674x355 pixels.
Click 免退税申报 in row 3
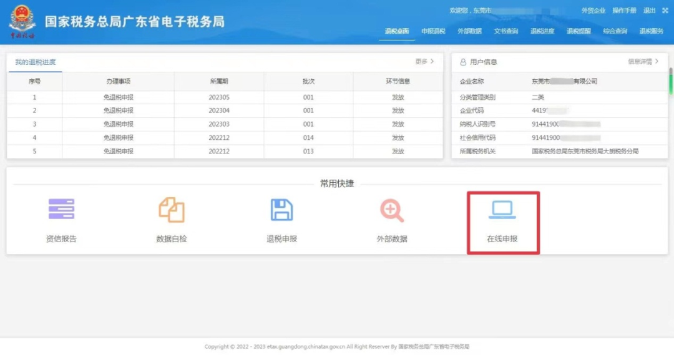pos(118,124)
